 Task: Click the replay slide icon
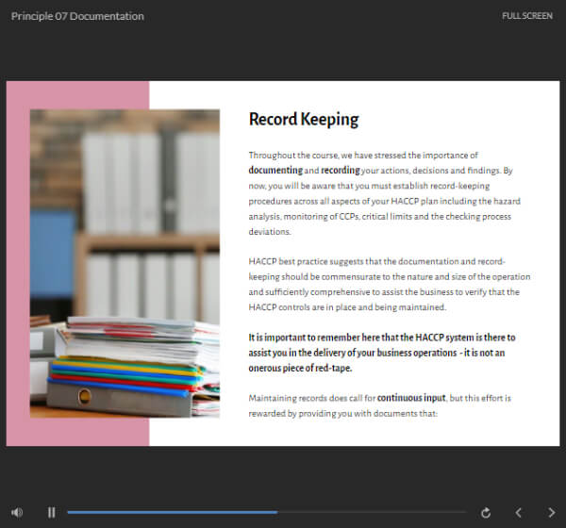[486, 512]
